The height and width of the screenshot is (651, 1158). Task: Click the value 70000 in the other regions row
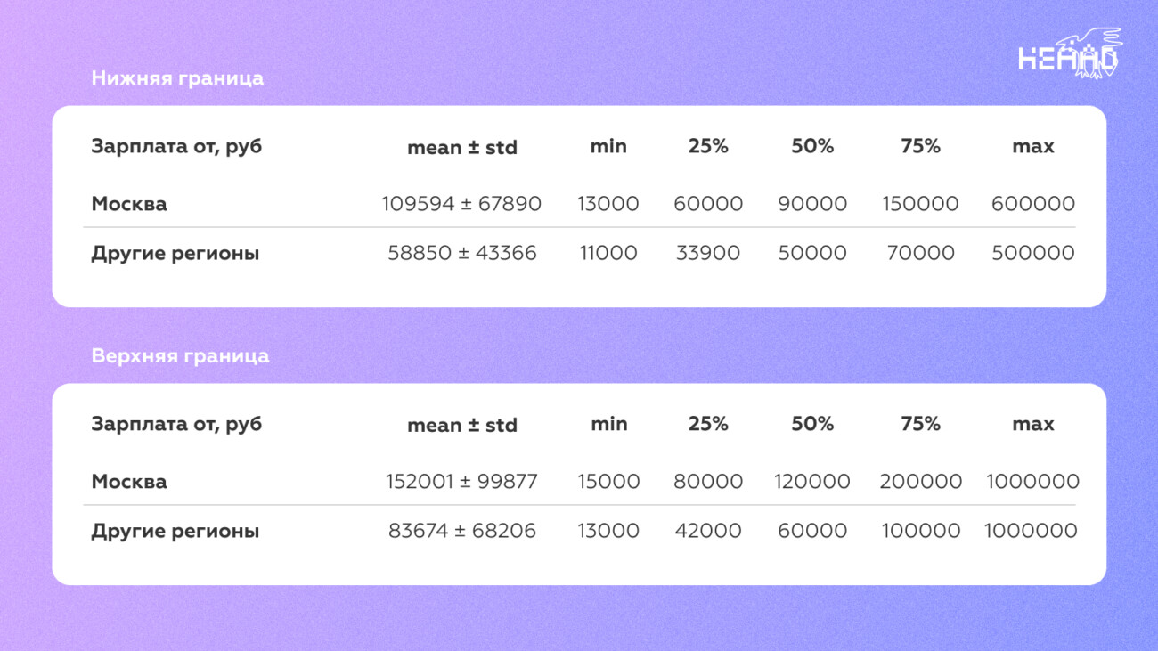[x=920, y=253]
